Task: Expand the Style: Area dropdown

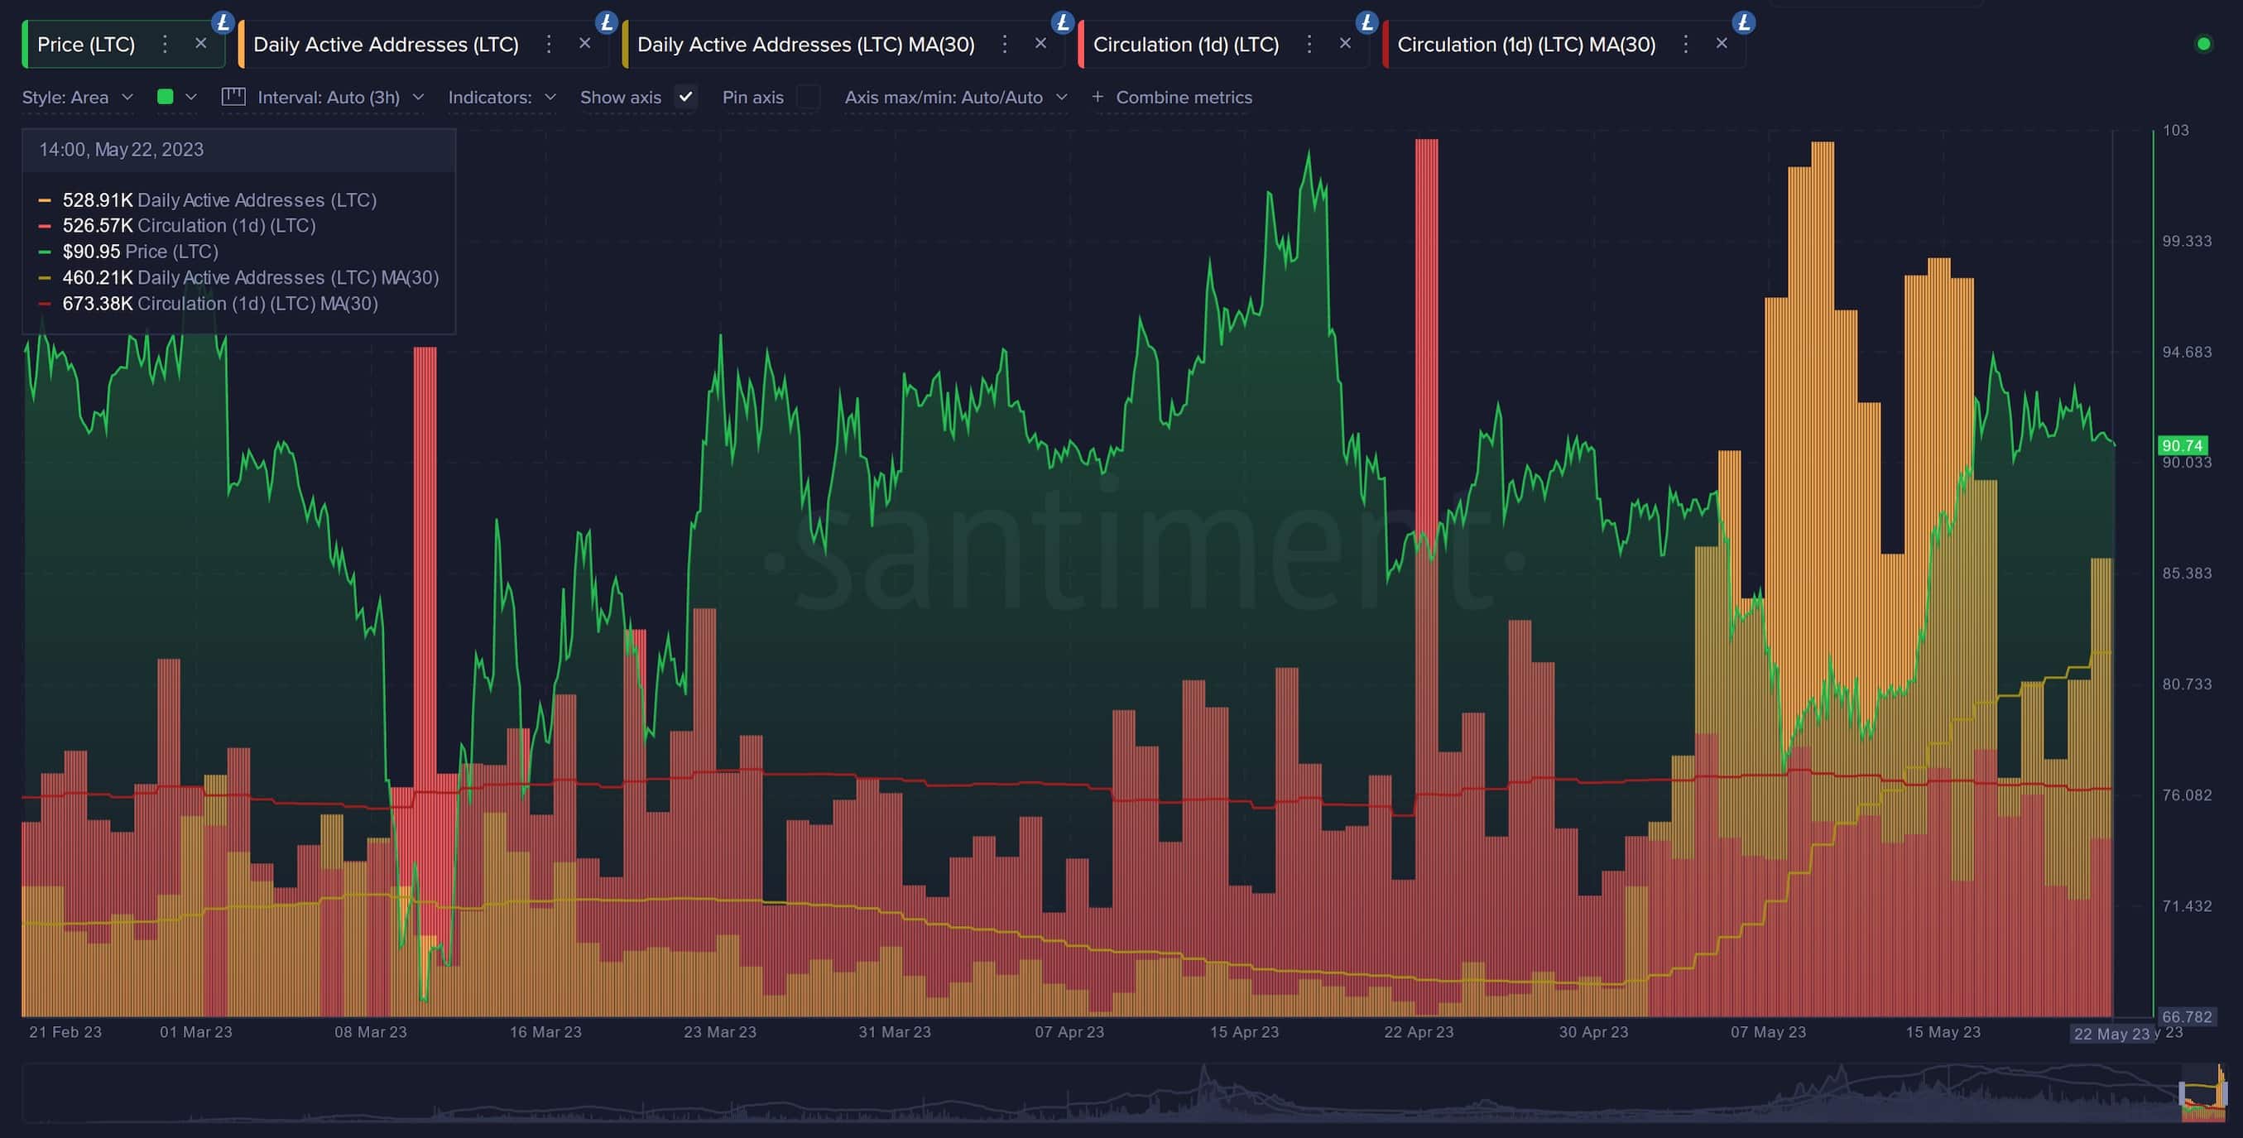Action: (x=78, y=98)
